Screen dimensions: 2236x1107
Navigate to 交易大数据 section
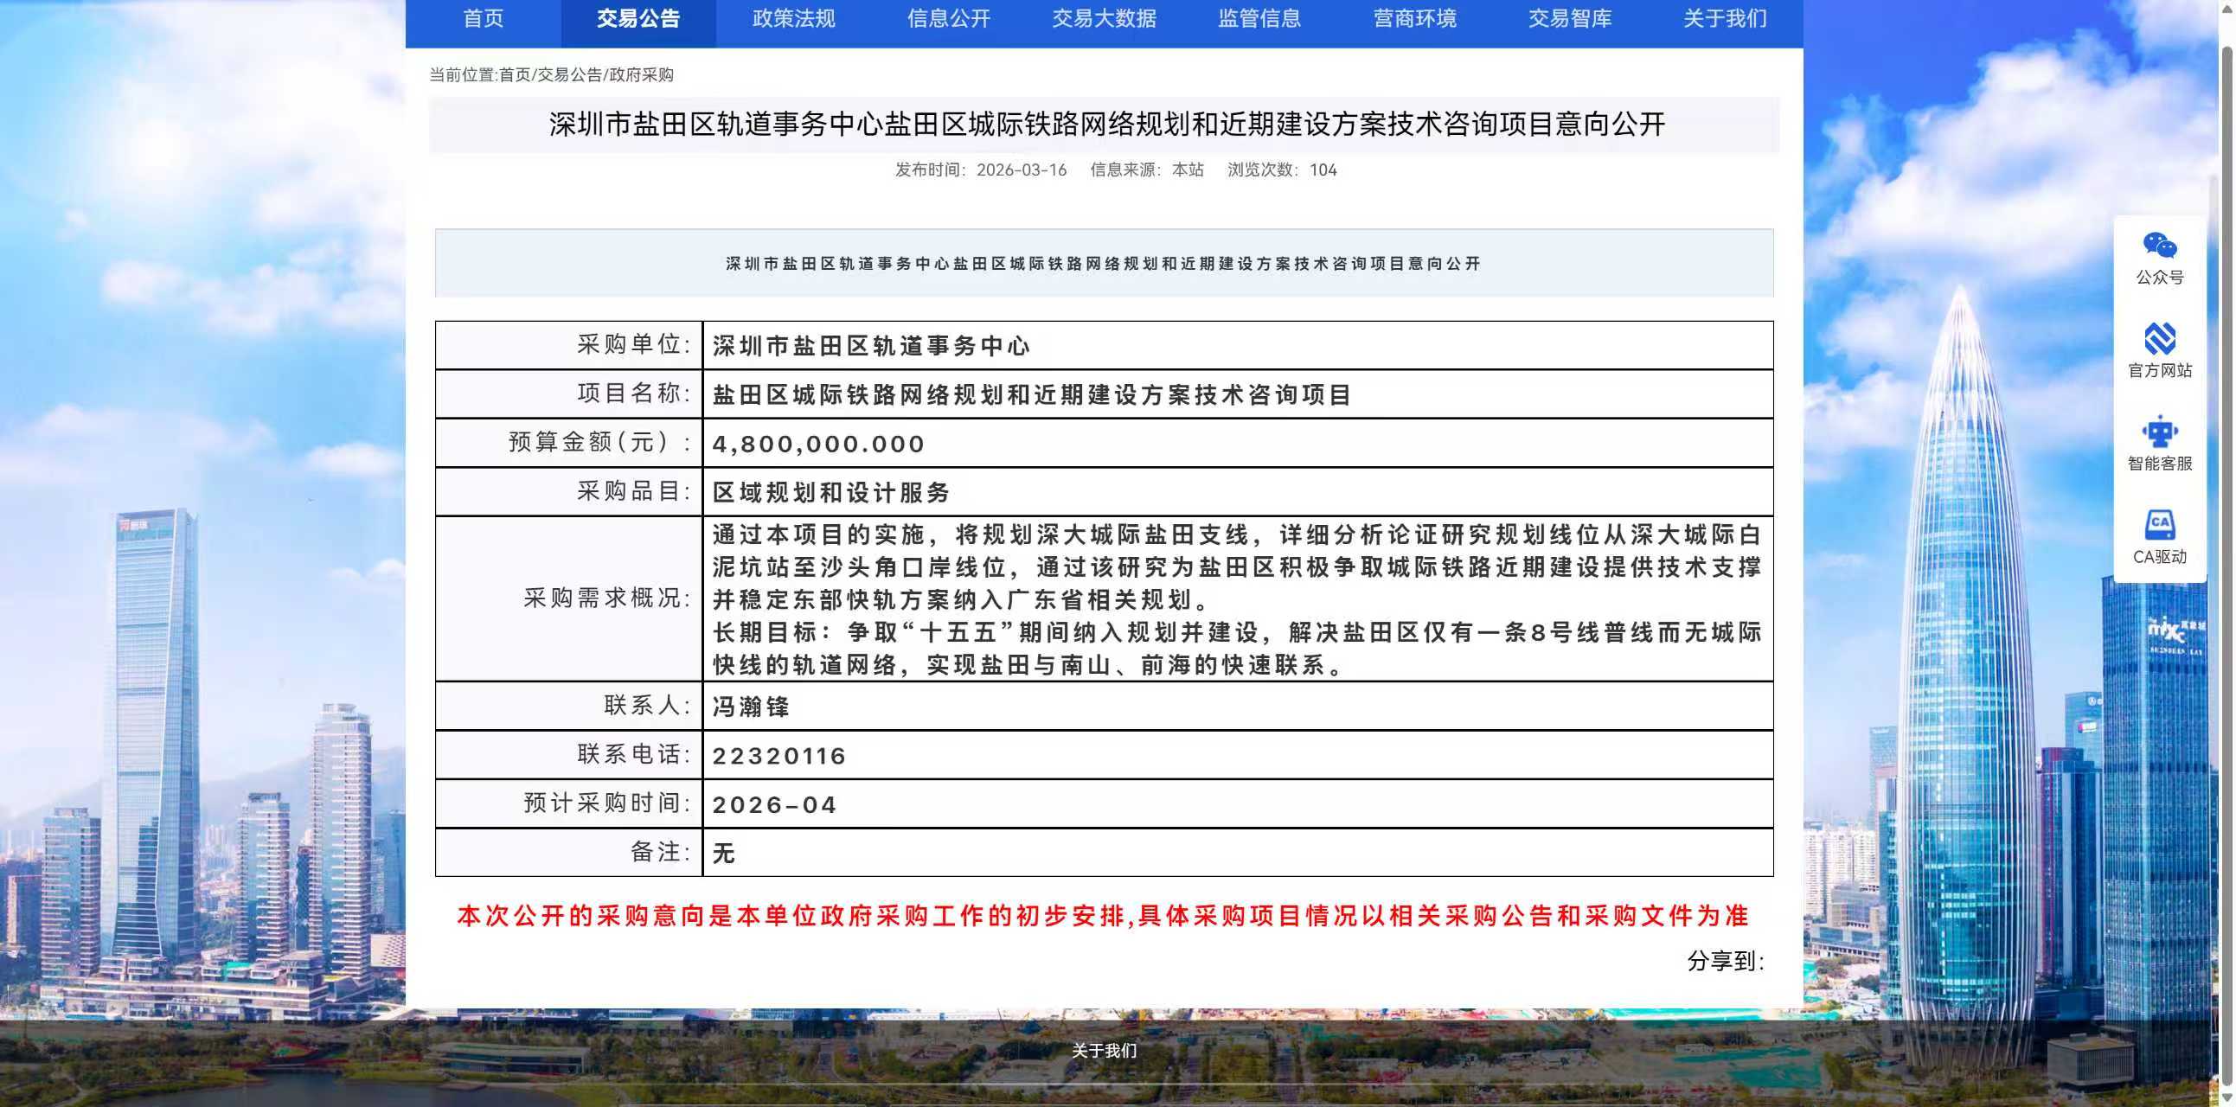pos(1103,19)
